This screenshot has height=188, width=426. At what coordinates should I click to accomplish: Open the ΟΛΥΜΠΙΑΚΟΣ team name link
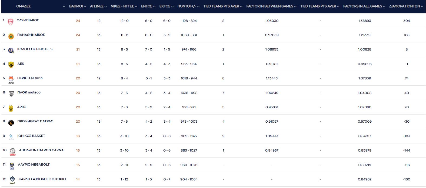point(28,20)
